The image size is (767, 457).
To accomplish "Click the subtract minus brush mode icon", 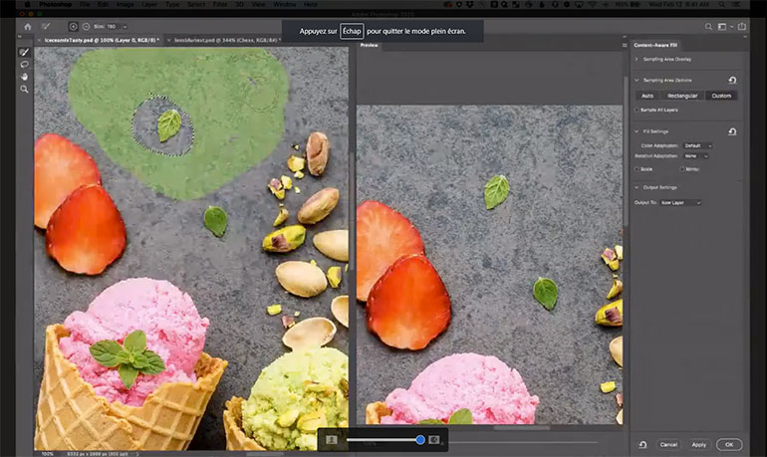I will pos(87,26).
